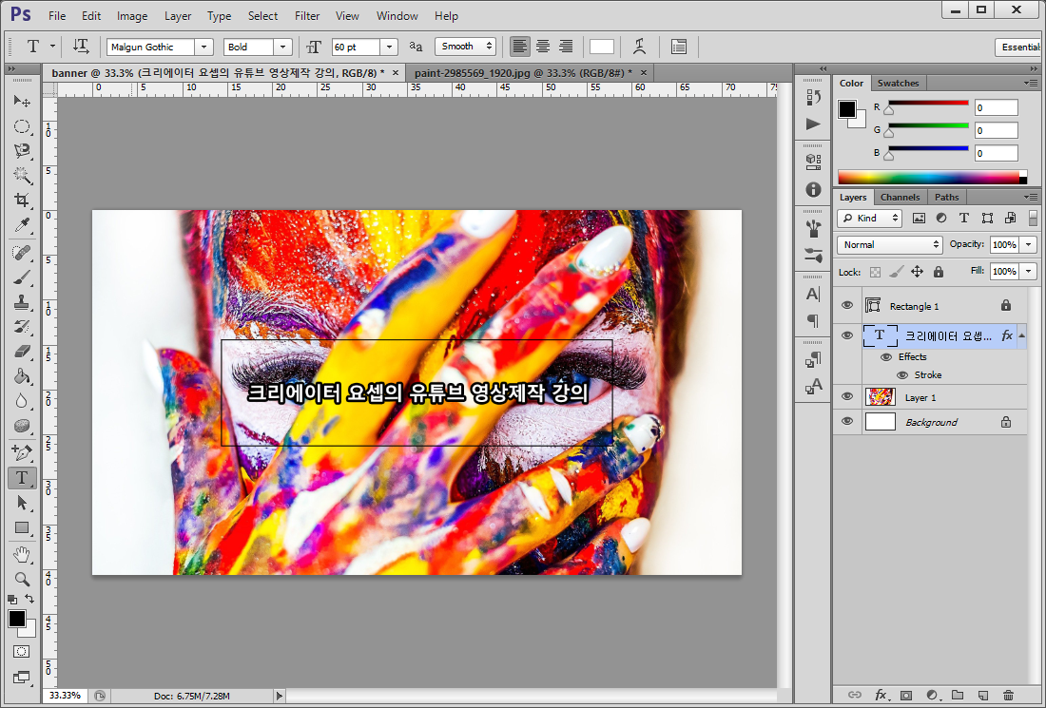The image size is (1046, 708).
Task: Select the Clone Stamp tool
Action: pos(22,302)
